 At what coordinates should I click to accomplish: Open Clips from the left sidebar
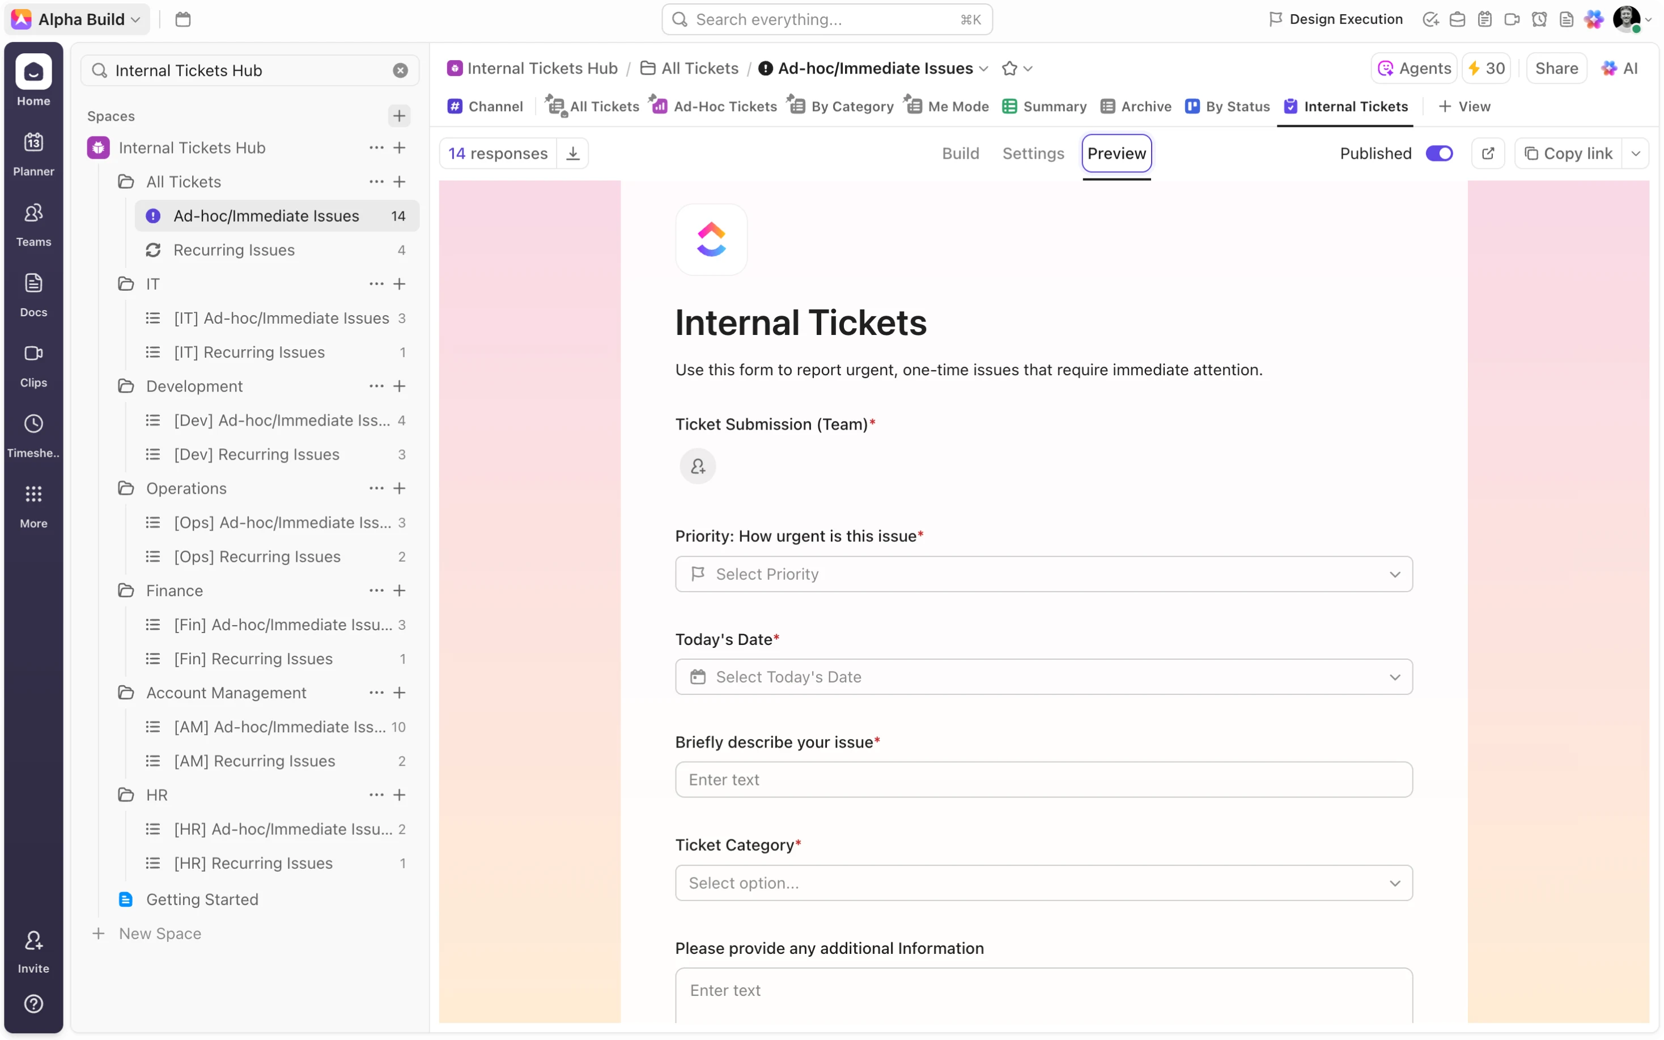(x=33, y=364)
